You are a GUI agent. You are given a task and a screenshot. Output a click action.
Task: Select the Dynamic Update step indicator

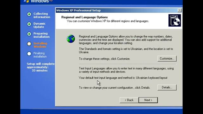[x=29, y=24]
